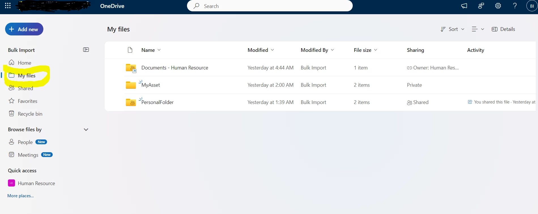Click into the Search box
This screenshot has width=538, height=214.
coord(270,6)
